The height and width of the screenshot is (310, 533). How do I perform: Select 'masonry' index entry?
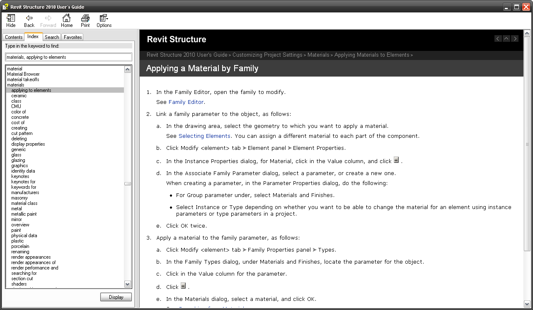click(19, 198)
